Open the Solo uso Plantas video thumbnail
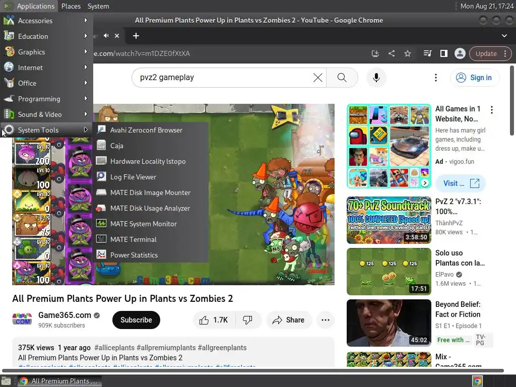Viewport: 516px width, 387px height. point(389,272)
